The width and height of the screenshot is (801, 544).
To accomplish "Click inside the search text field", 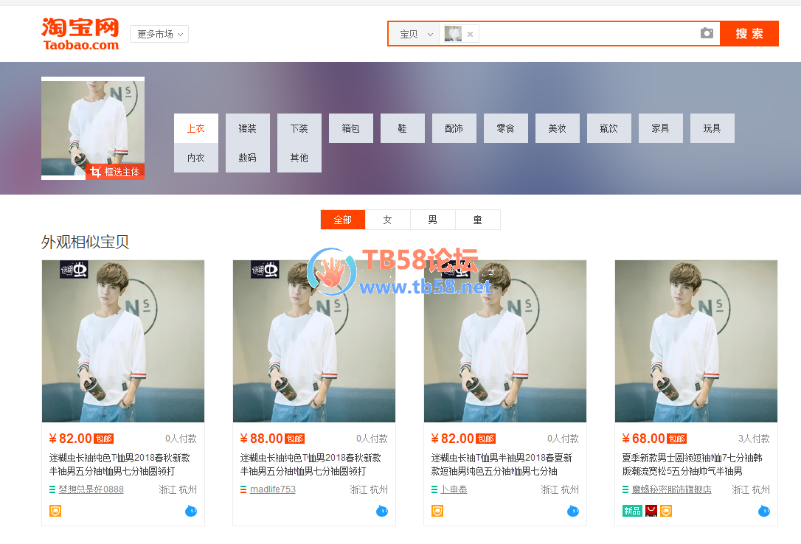I will (586, 34).
